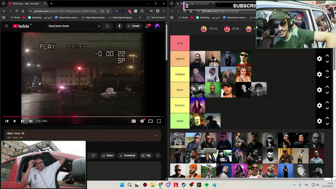
Task: Run YouTube search with magnifier button
Action: click(x=108, y=26)
